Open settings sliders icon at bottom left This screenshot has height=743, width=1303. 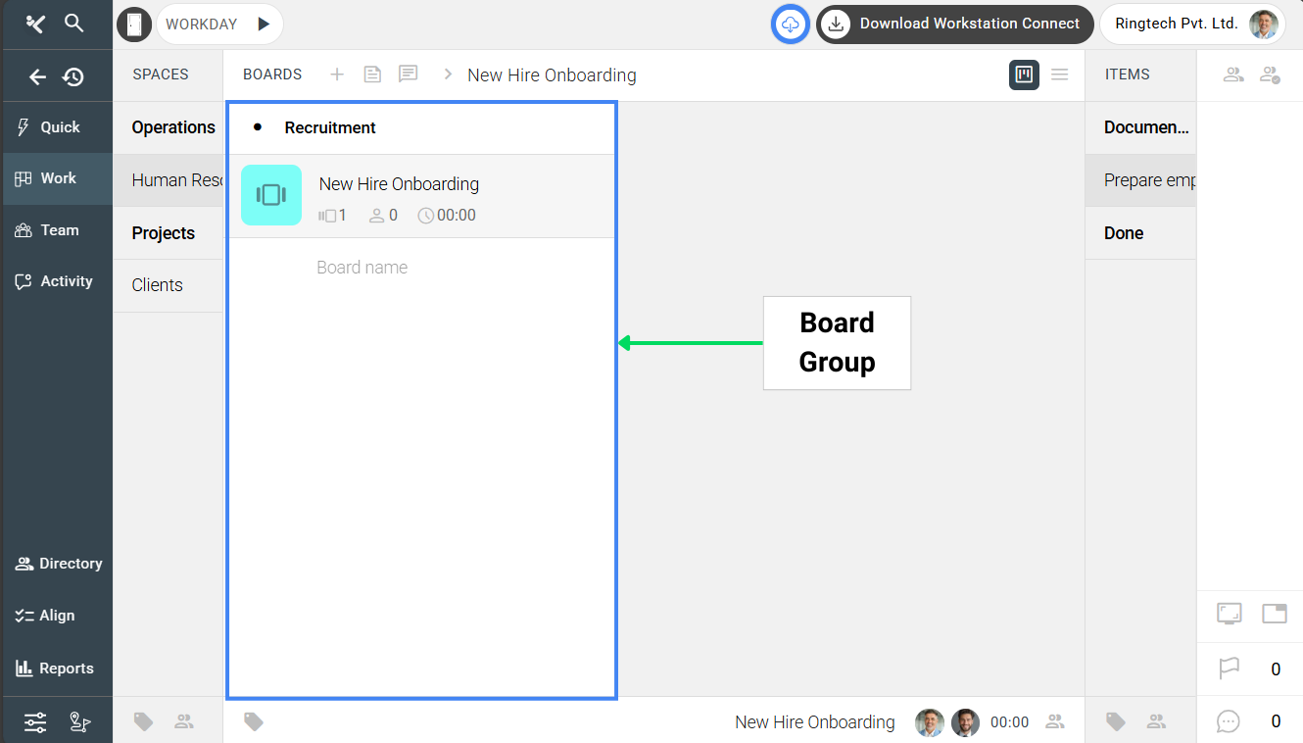click(35, 723)
